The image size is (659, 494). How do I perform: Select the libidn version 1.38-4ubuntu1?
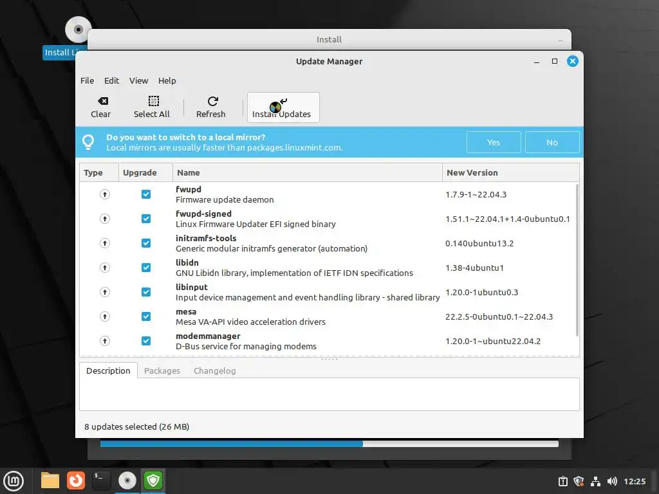[x=474, y=268]
